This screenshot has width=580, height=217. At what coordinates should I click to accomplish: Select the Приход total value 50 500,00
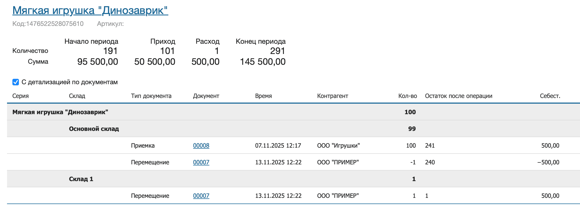pos(155,62)
